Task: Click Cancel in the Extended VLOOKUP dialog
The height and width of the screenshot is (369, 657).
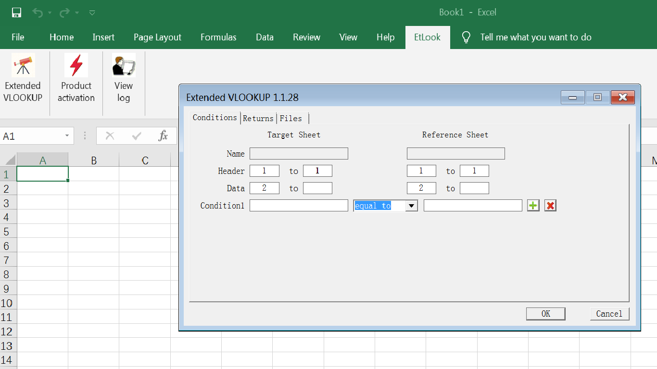Action: tap(609, 314)
